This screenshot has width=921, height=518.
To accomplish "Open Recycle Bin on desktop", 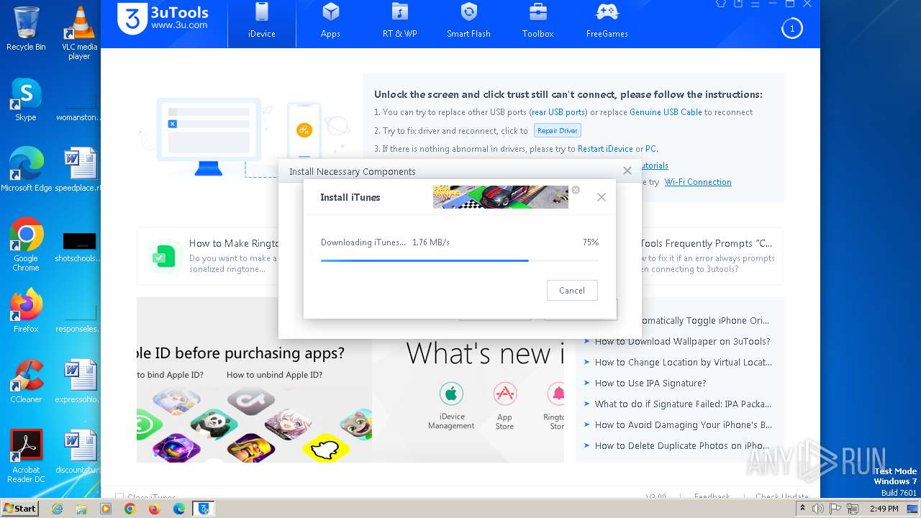I will (x=26, y=29).
